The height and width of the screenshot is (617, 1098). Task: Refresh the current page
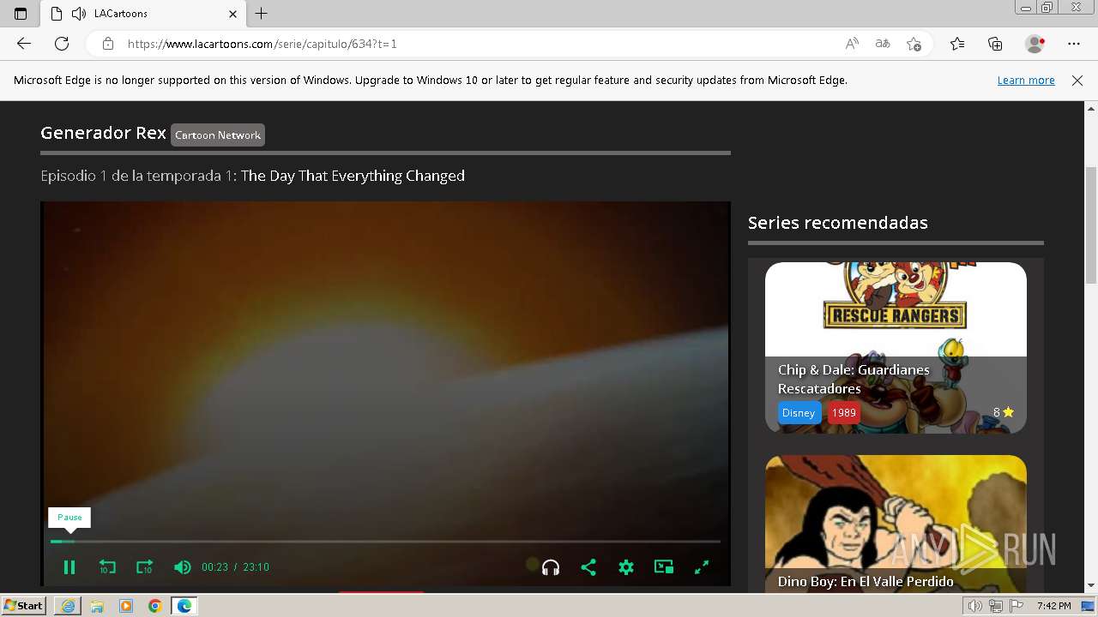point(62,44)
